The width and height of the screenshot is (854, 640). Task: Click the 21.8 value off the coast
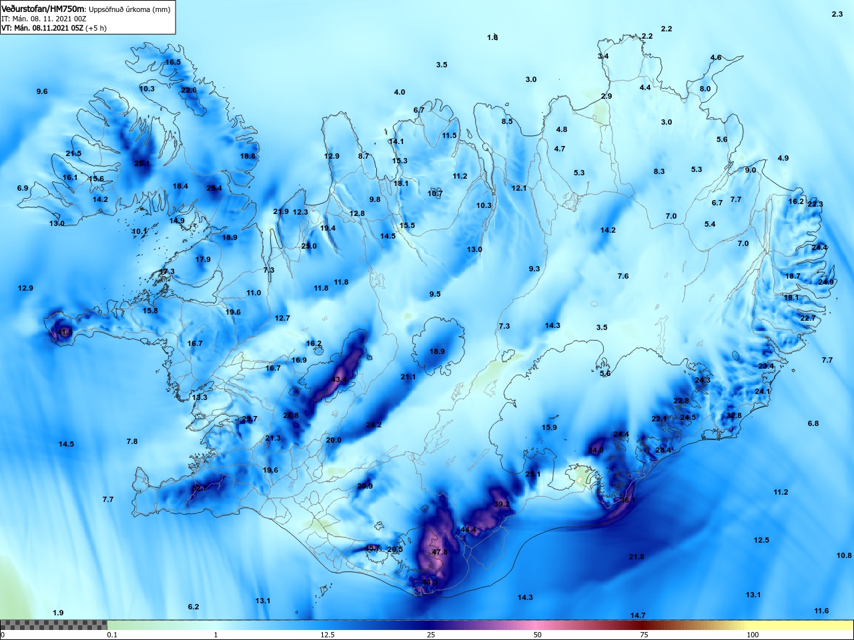tap(636, 557)
